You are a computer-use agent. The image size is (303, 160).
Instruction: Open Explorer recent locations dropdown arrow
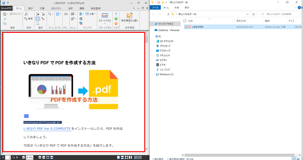point(164,14)
